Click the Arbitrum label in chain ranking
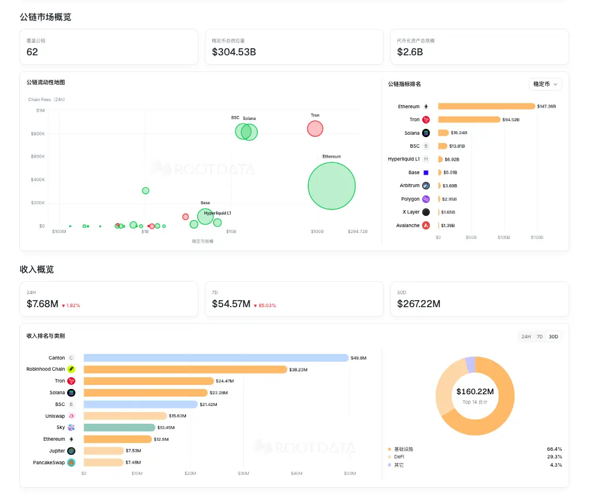The height and width of the screenshot is (499, 597). 410,185
